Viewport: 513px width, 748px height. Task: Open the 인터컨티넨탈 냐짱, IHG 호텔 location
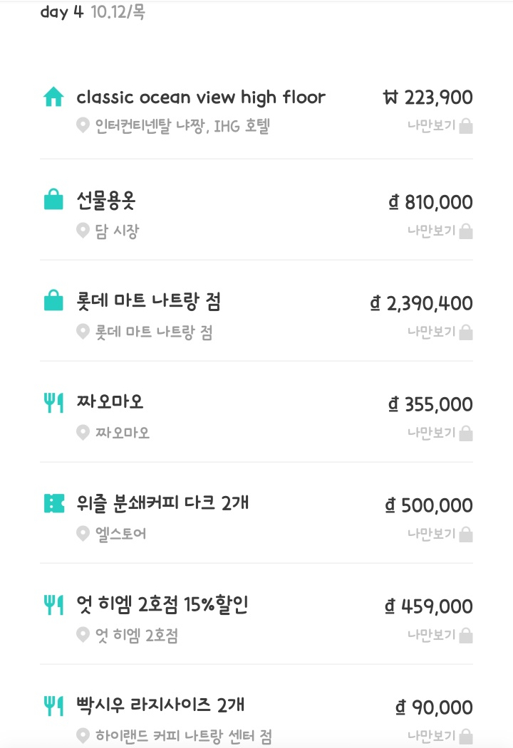click(182, 127)
